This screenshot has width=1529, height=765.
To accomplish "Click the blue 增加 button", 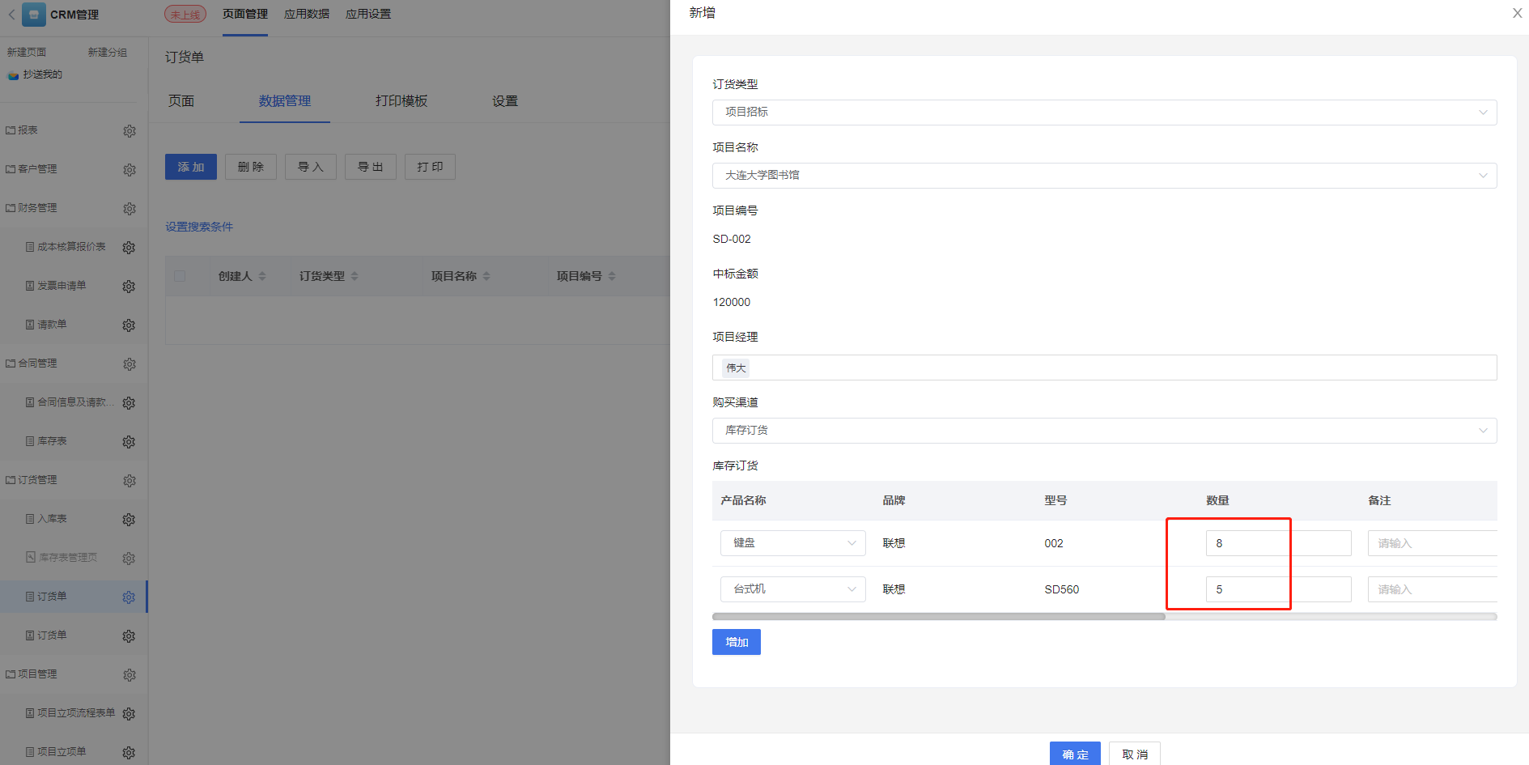I will (x=737, y=642).
